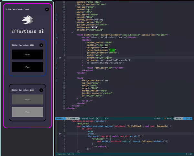Viewport: 194px width, 156px height.
Task: Click the Collapse::default() insert line
Action: [x=133, y=141]
